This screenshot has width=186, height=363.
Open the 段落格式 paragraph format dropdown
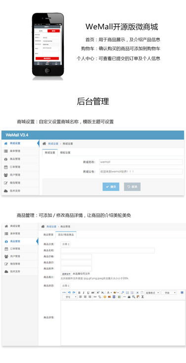point(152,293)
